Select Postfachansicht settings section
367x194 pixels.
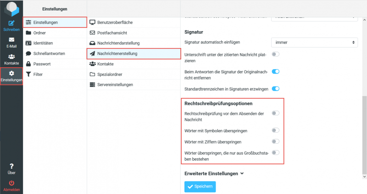[x=112, y=32]
